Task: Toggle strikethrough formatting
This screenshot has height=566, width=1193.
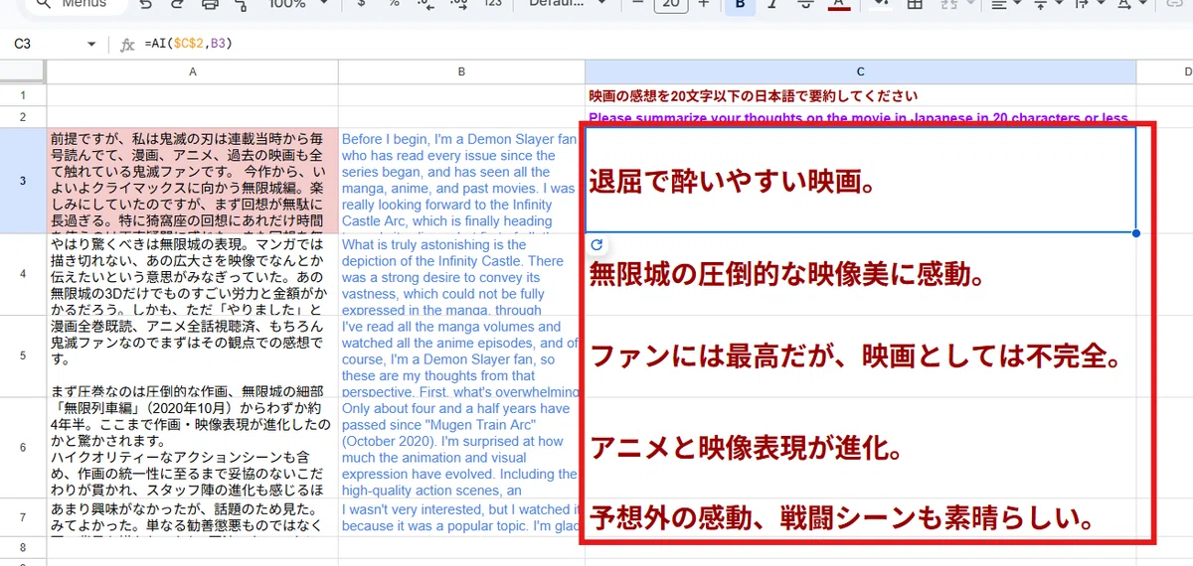Action: click(806, 4)
